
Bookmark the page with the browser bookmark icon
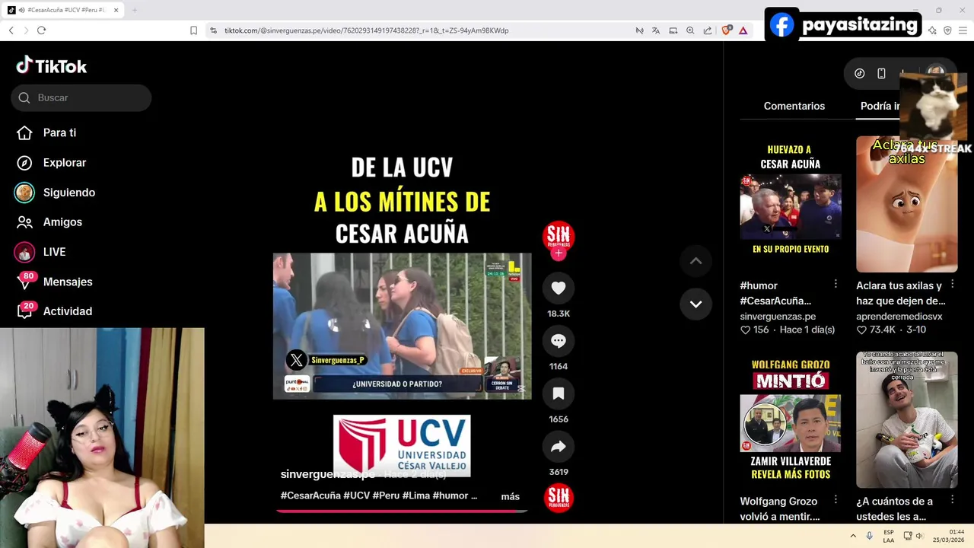193,30
